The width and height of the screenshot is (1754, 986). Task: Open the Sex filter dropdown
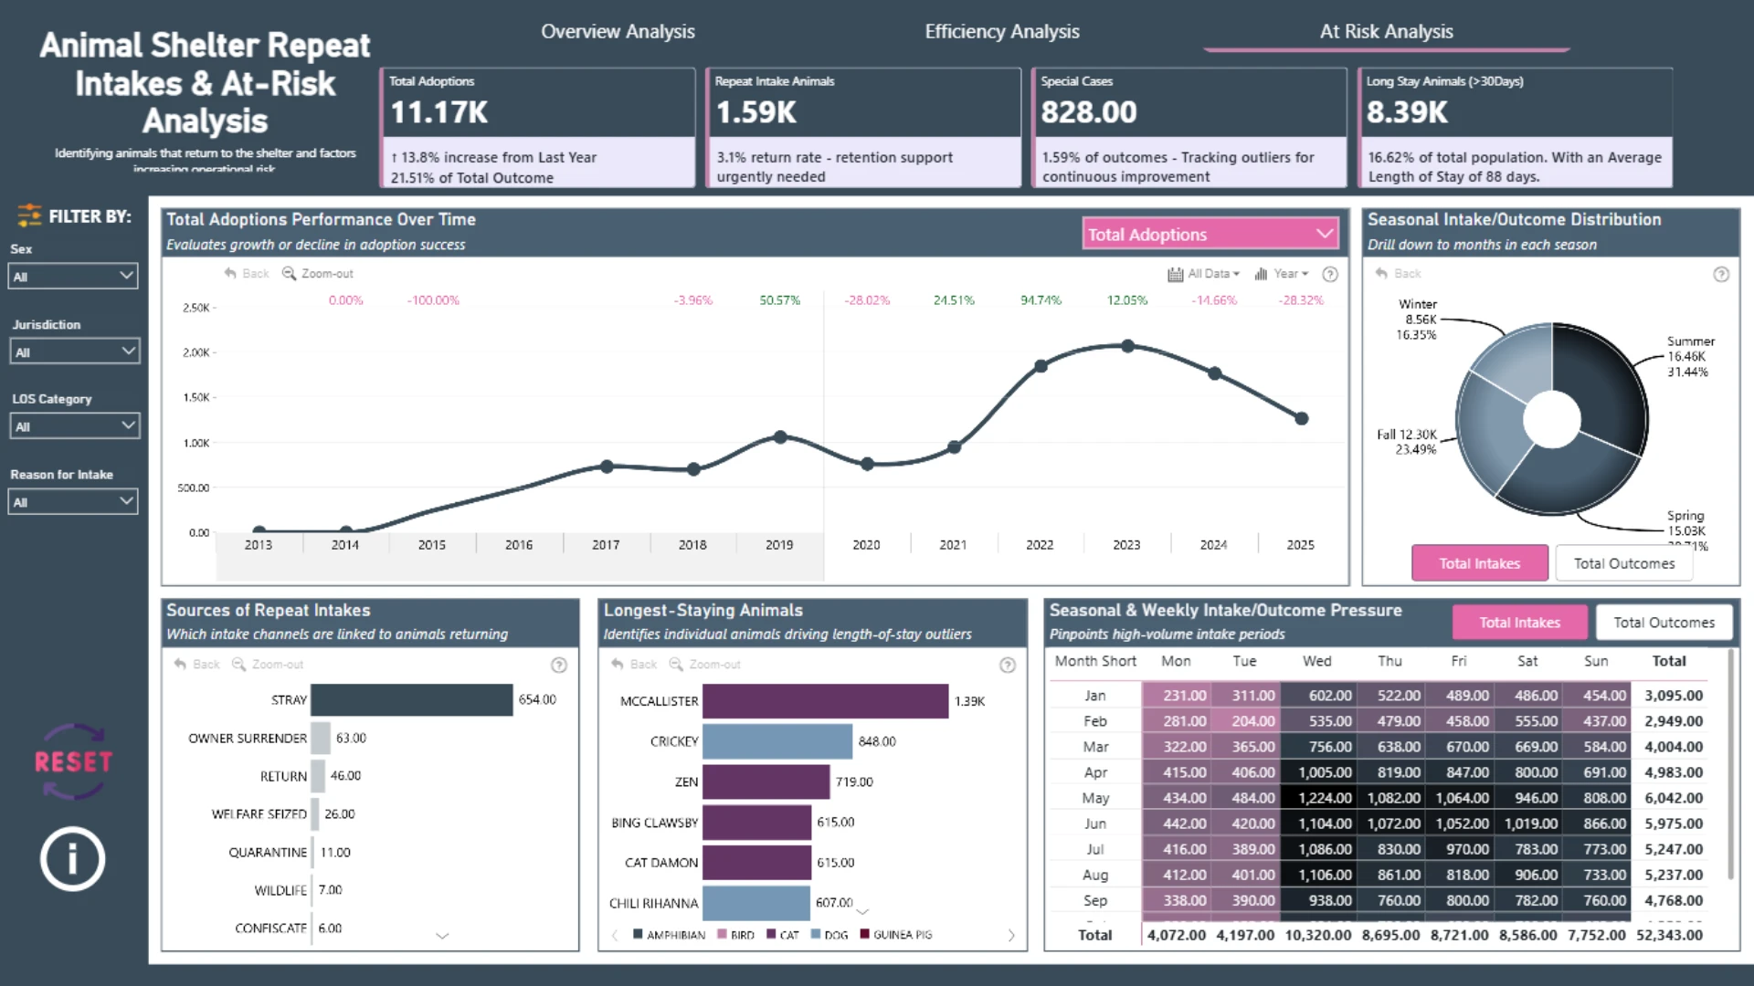(73, 276)
